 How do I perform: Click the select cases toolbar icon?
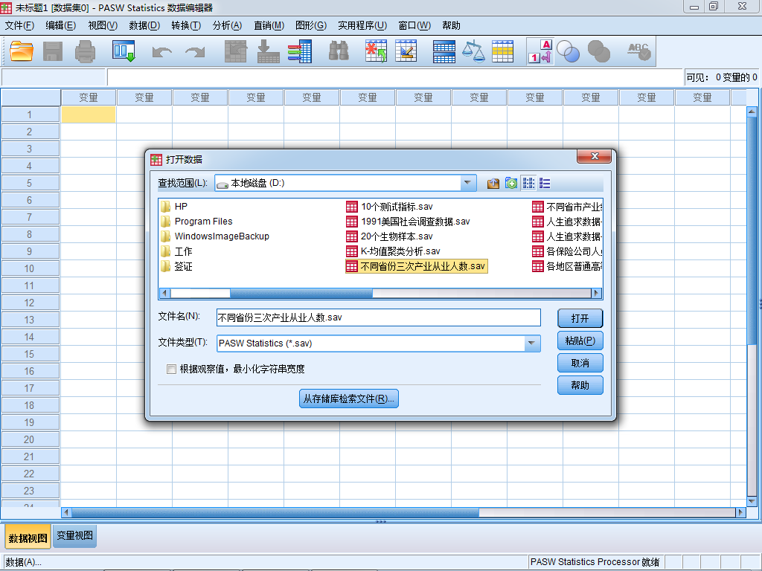pos(502,51)
